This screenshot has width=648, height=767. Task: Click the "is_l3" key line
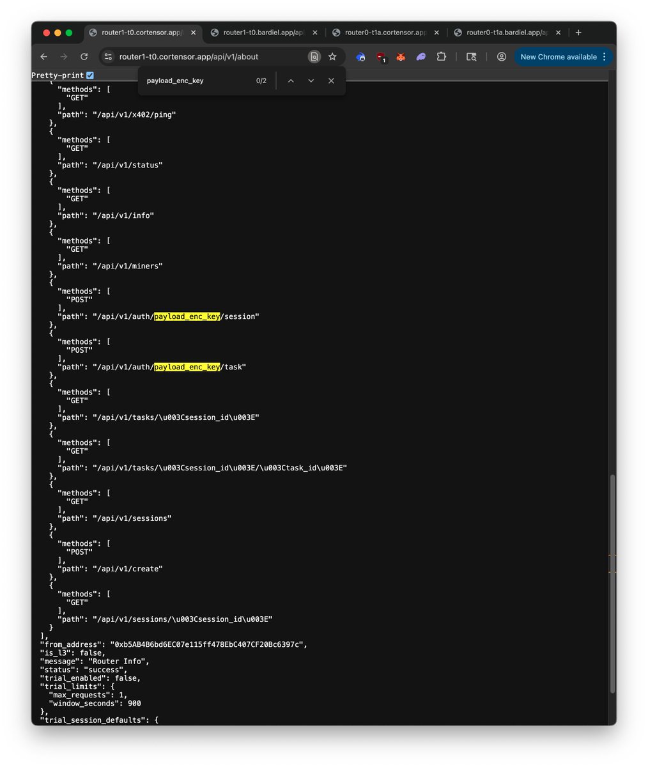(x=73, y=653)
